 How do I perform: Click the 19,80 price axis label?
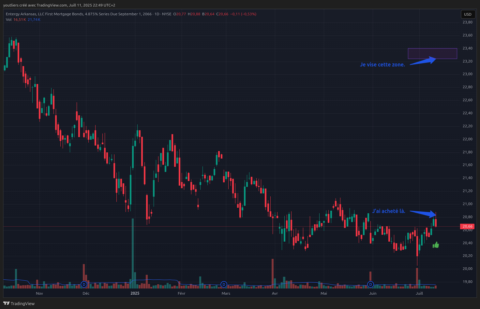coord(467,282)
